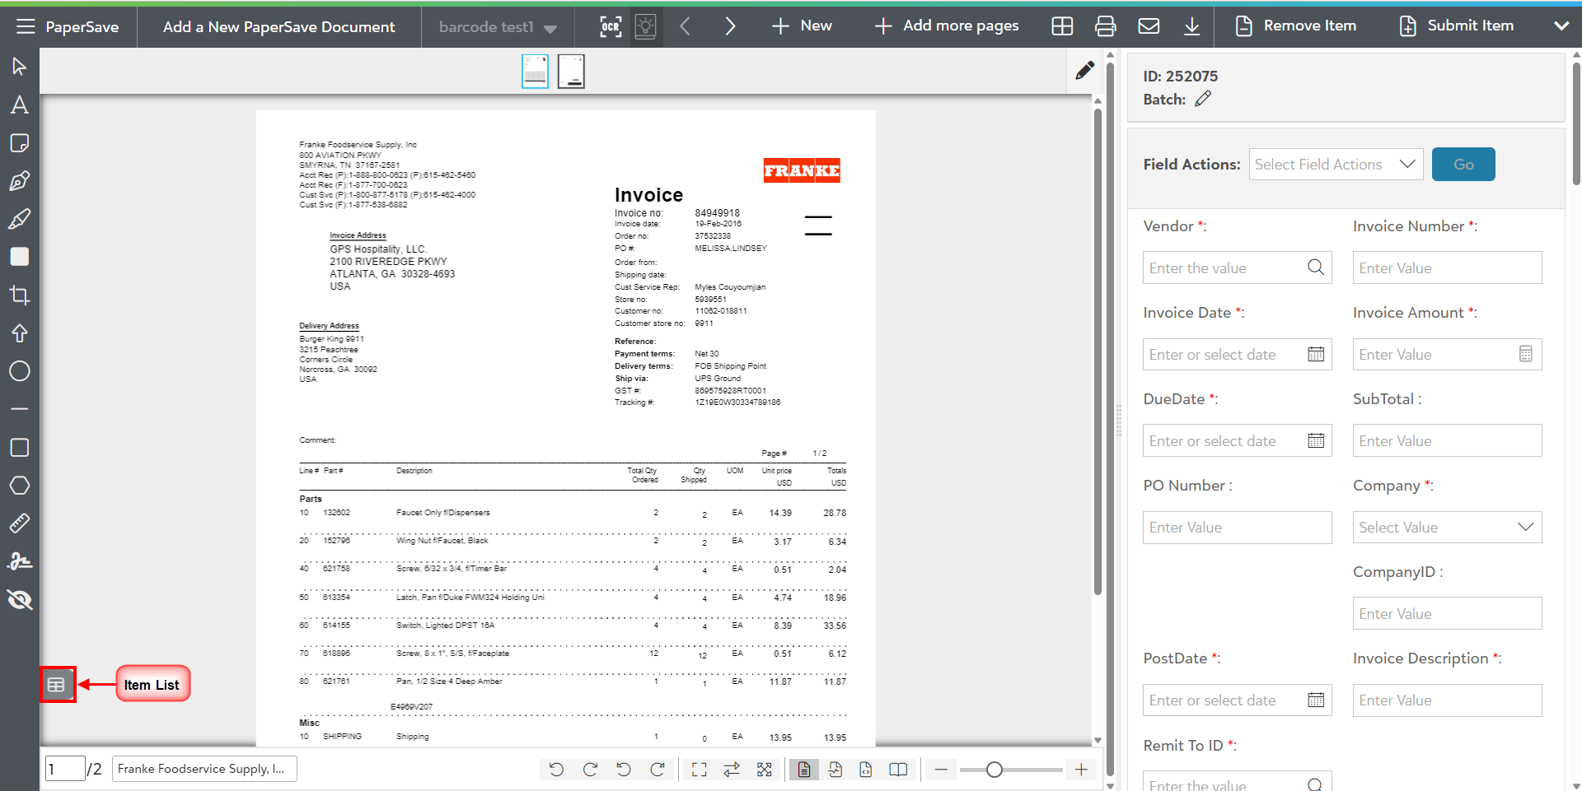Click the print document icon
The width and height of the screenshot is (1582, 791).
pos(1105,26)
